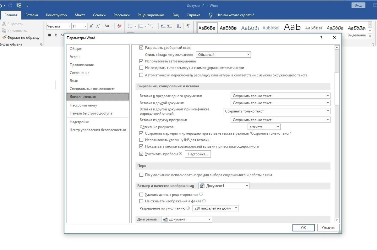Select Общие category in options
The width and height of the screenshot is (377, 250).
(98, 49)
